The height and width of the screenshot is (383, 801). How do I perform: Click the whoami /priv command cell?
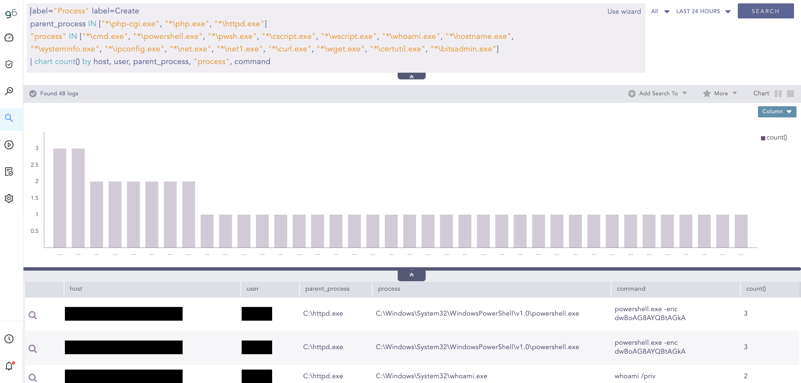pyautogui.click(x=635, y=376)
